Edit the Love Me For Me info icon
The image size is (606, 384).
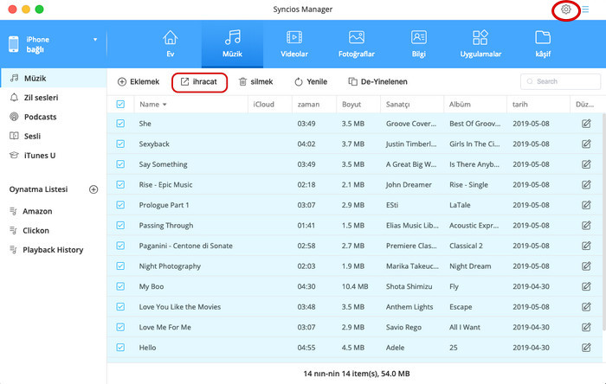pyautogui.click(x=586, y=327)
